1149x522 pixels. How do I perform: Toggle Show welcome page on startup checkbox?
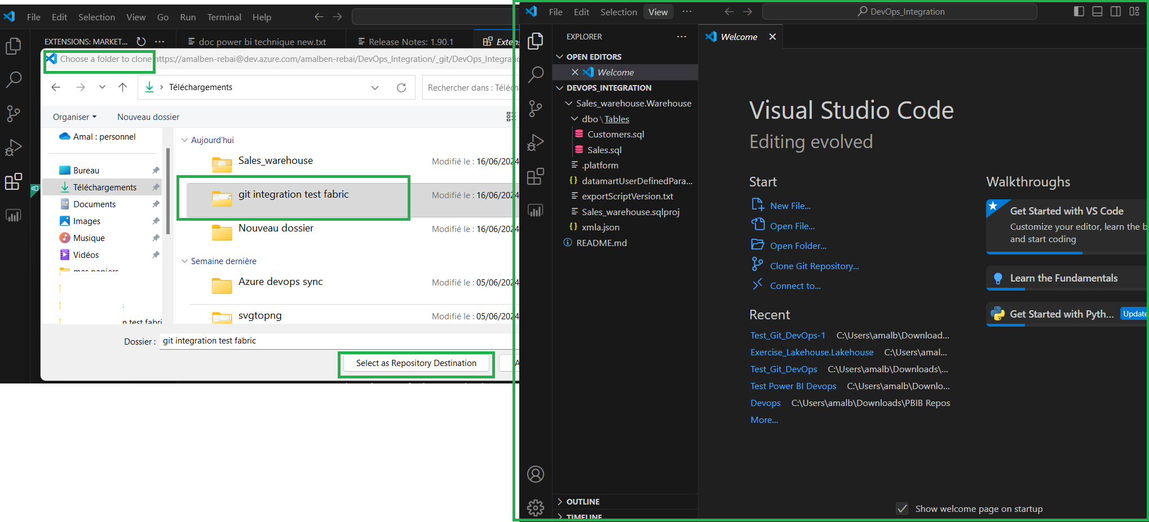[902, 508]
